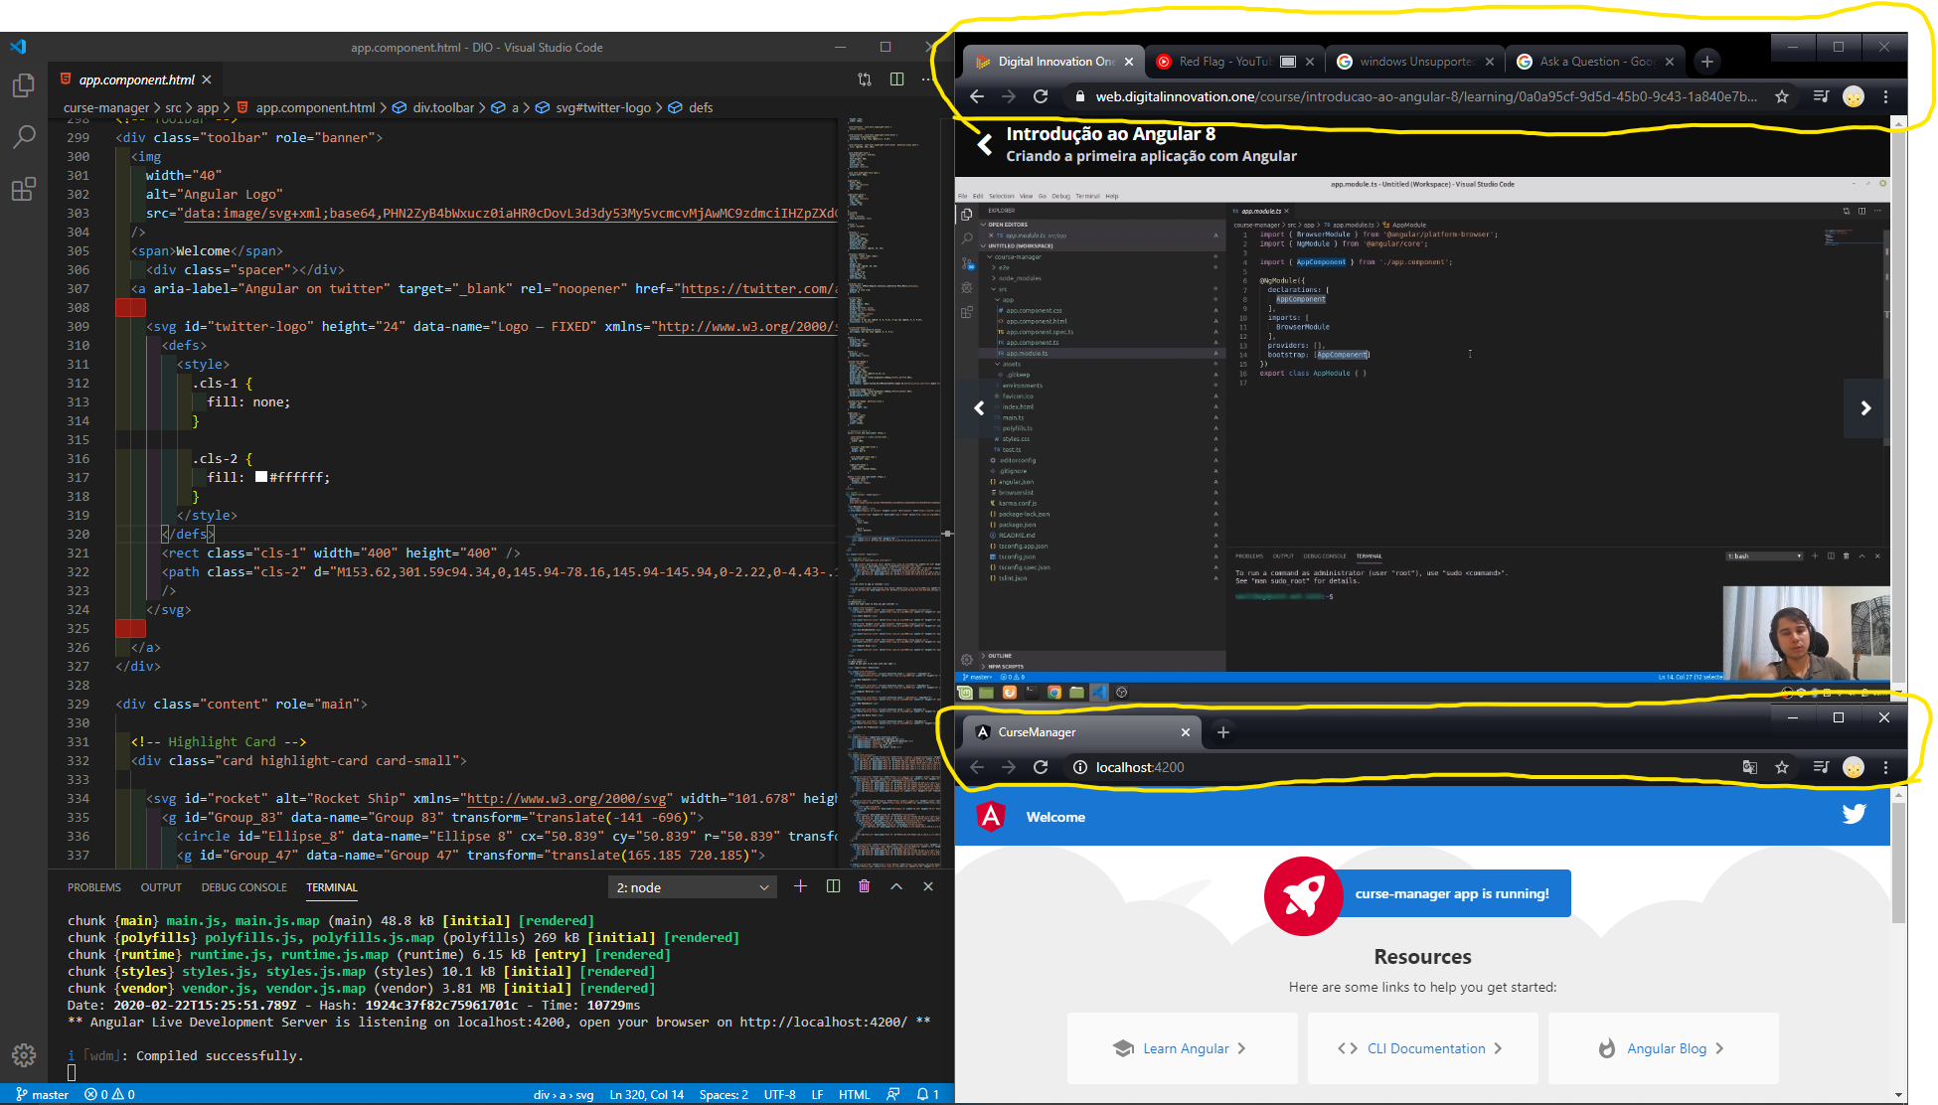The image size is (1938, 1105).
Task: Go to next lesson with right chevron
Action: point(1865,407)
